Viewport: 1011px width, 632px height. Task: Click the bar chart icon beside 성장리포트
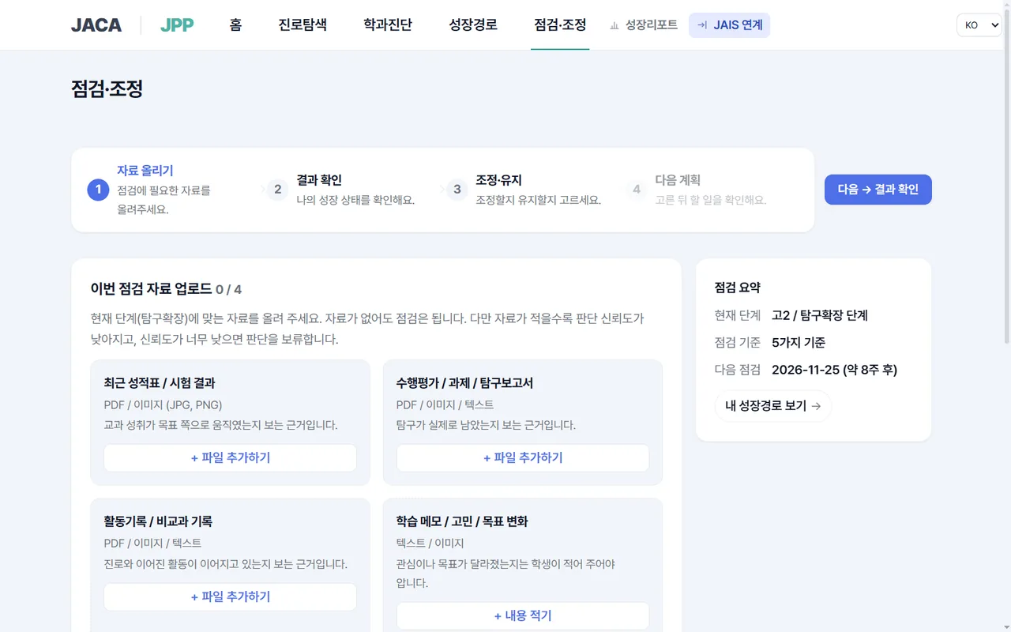point(614,25)
